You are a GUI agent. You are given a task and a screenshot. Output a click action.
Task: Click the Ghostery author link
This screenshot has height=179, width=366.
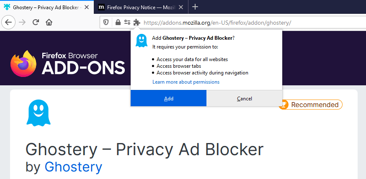point(73,167)
